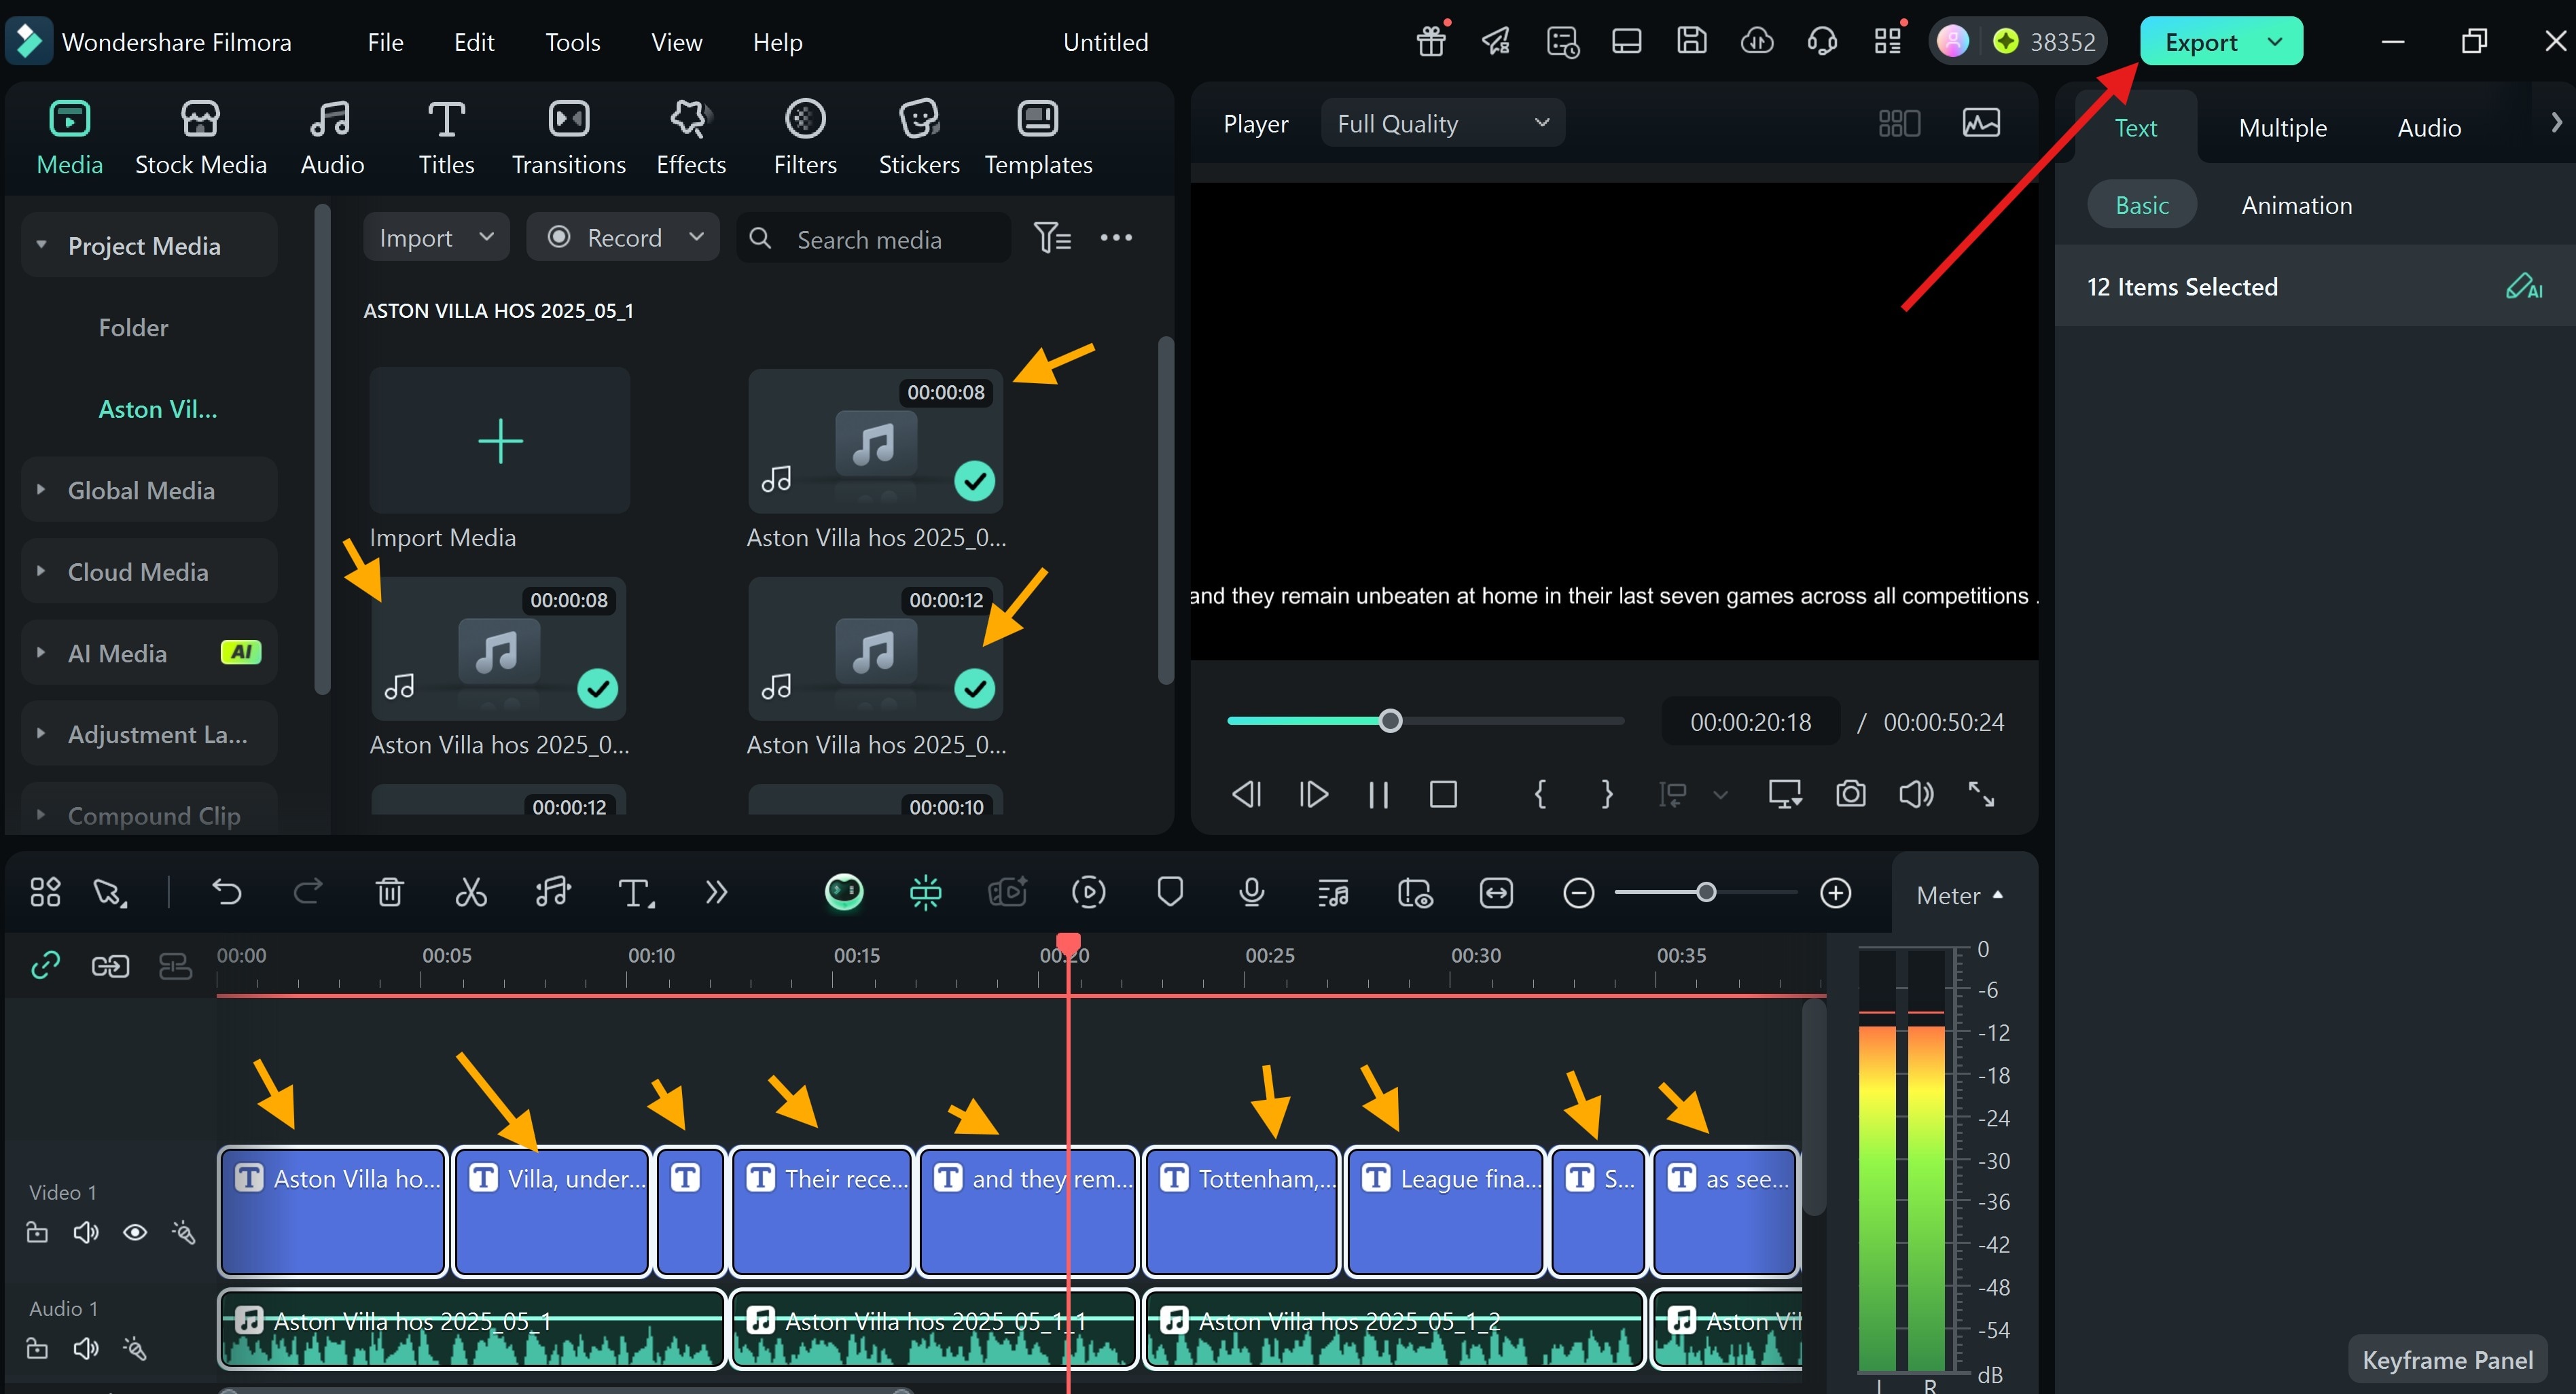Click the marker shield icon
2576x1394 pixels.
point(1170,892)
